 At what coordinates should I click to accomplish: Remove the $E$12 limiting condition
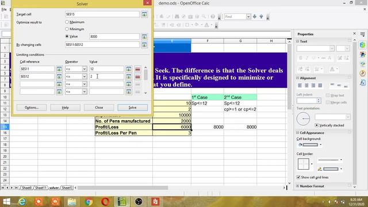point(138,76)
